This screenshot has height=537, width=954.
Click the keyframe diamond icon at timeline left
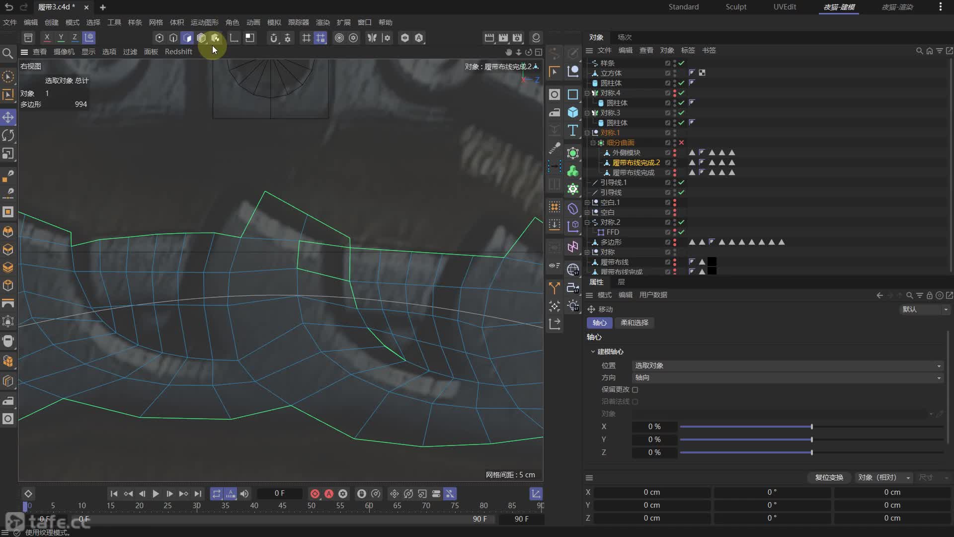tap(28, 494)
